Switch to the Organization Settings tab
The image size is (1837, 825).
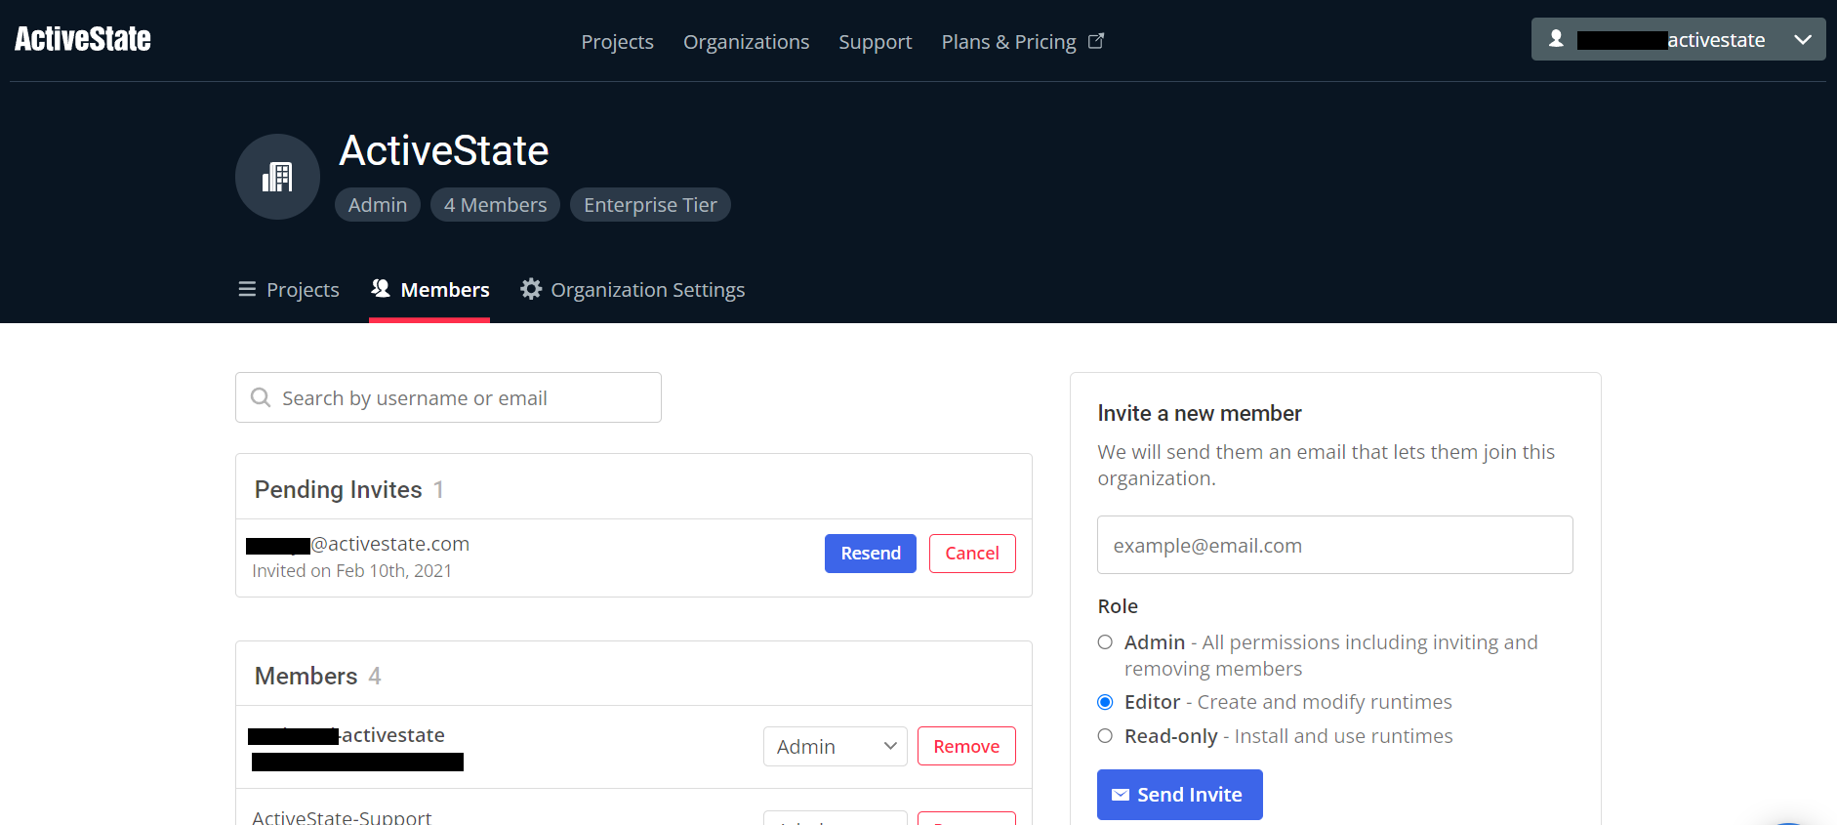(x=633, y=290)
